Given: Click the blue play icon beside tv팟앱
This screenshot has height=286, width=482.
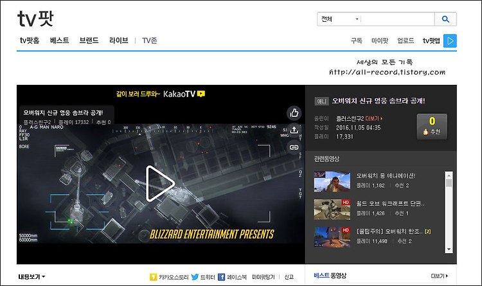Looking at the screenshot, I should pyautogui.click(x=450, y=41).
